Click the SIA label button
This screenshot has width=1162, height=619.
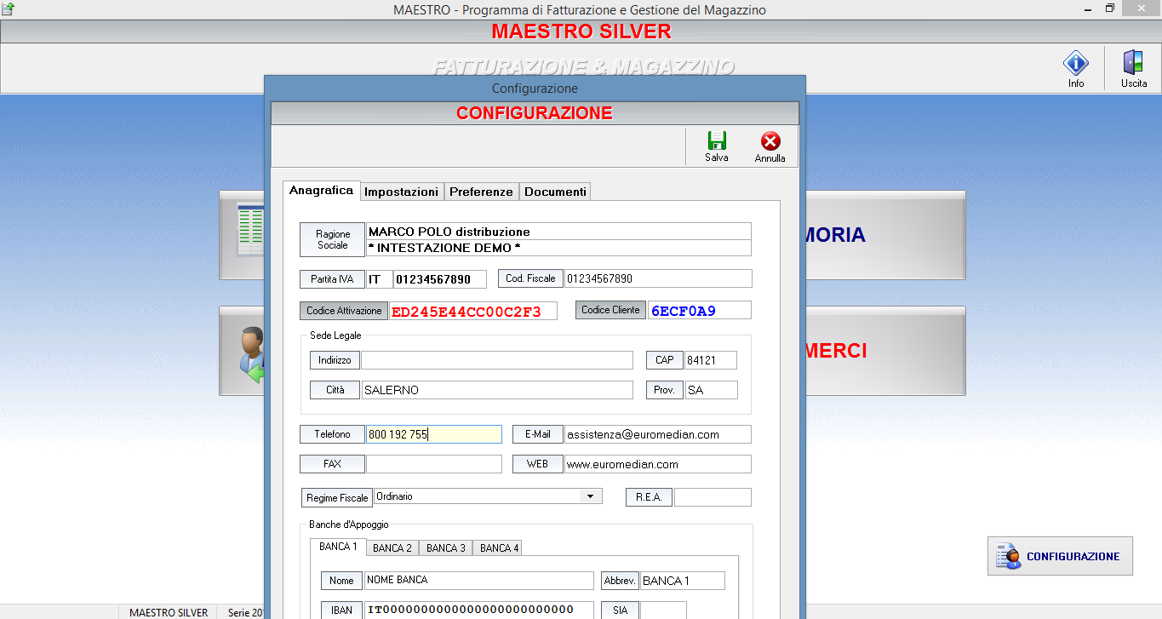[620, 610]
